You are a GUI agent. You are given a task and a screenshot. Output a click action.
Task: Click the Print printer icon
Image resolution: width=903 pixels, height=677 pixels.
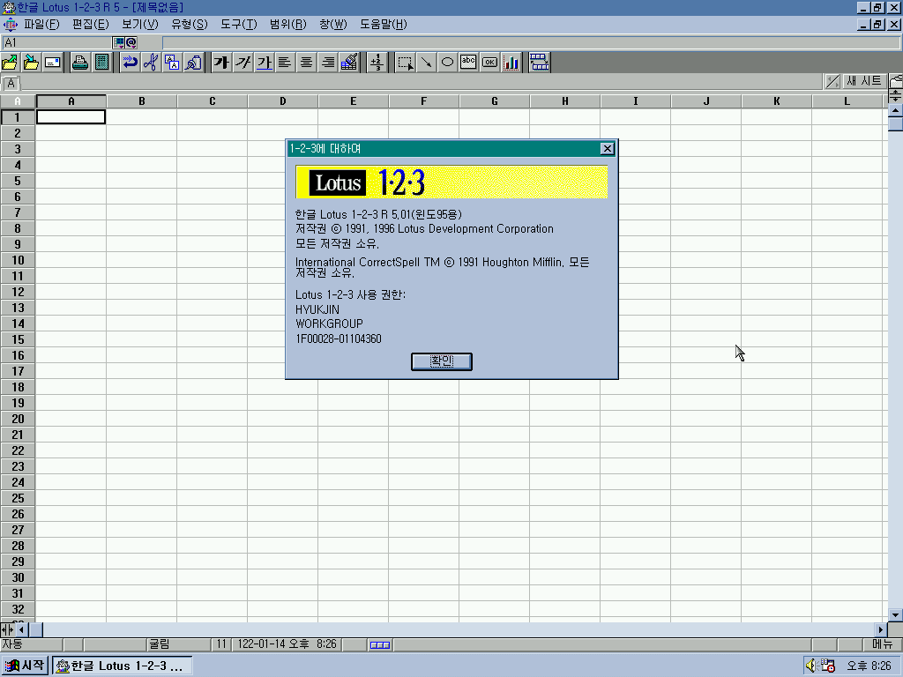point(80,63)
